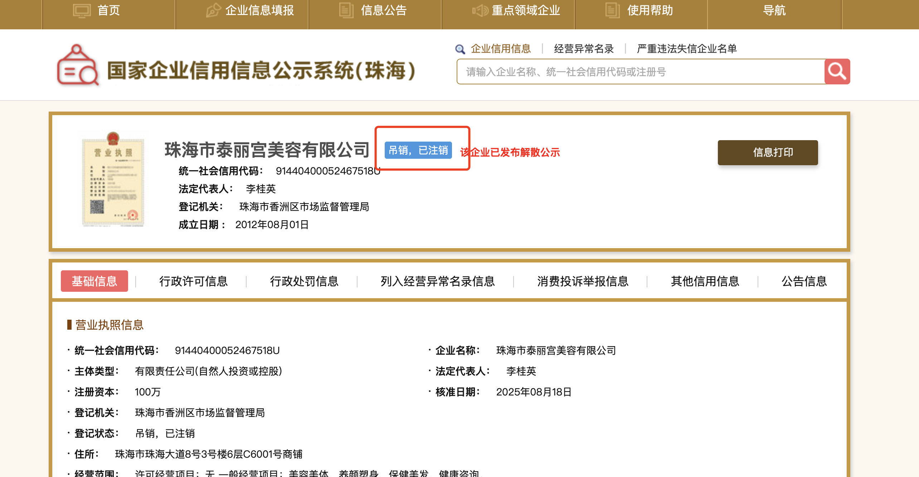
Task: Click the 吊销，已注销 status badge
Action: (x=418, y=150)
